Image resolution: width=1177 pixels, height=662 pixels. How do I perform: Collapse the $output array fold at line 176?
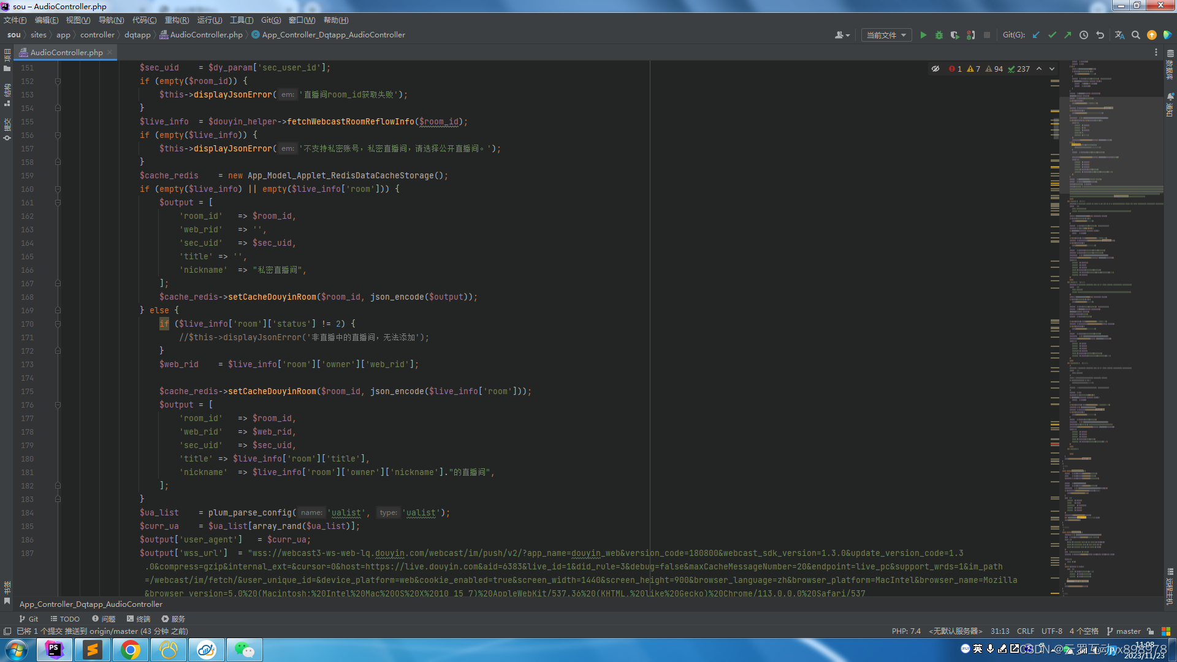tap(58, 405)
